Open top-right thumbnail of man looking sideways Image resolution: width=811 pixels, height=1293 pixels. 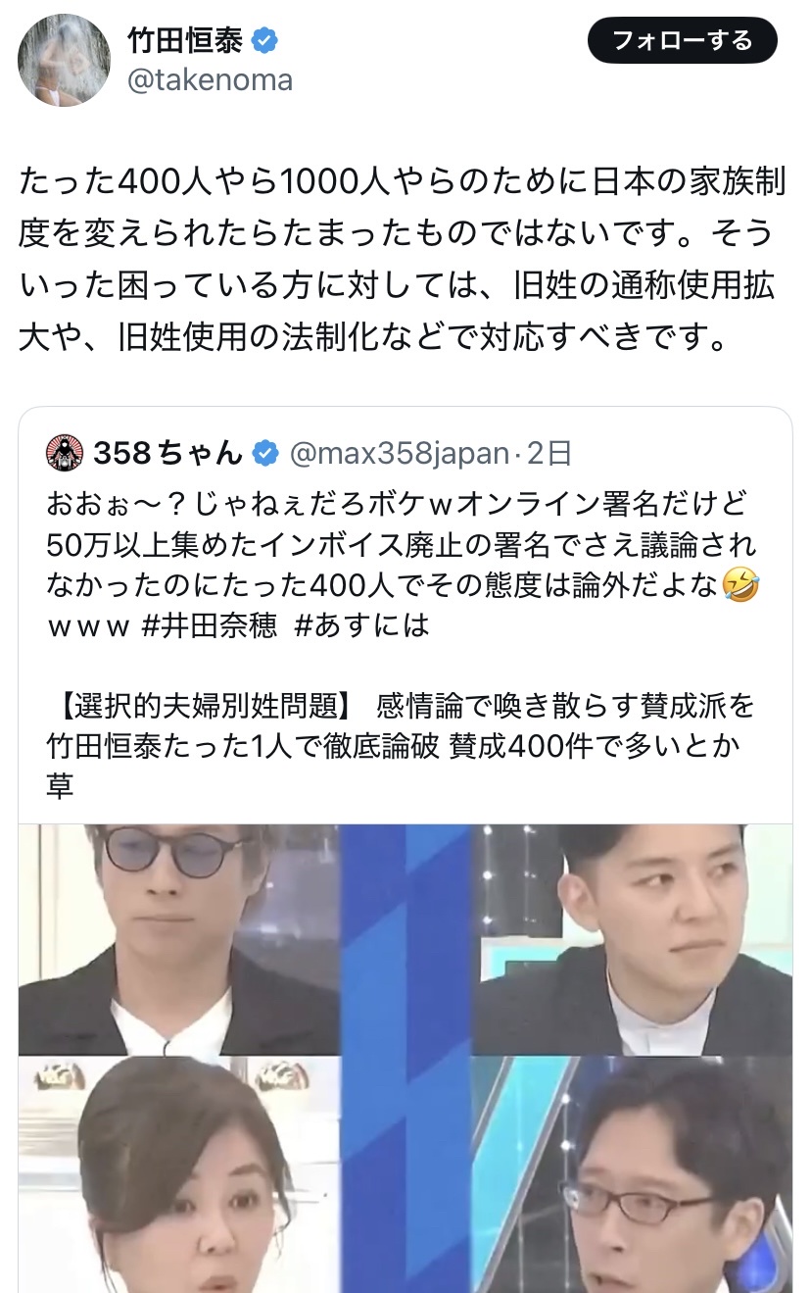[x=632, y=939]
